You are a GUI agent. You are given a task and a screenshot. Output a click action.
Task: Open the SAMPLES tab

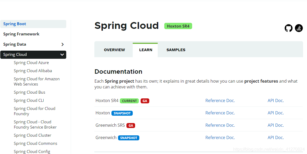176,50
